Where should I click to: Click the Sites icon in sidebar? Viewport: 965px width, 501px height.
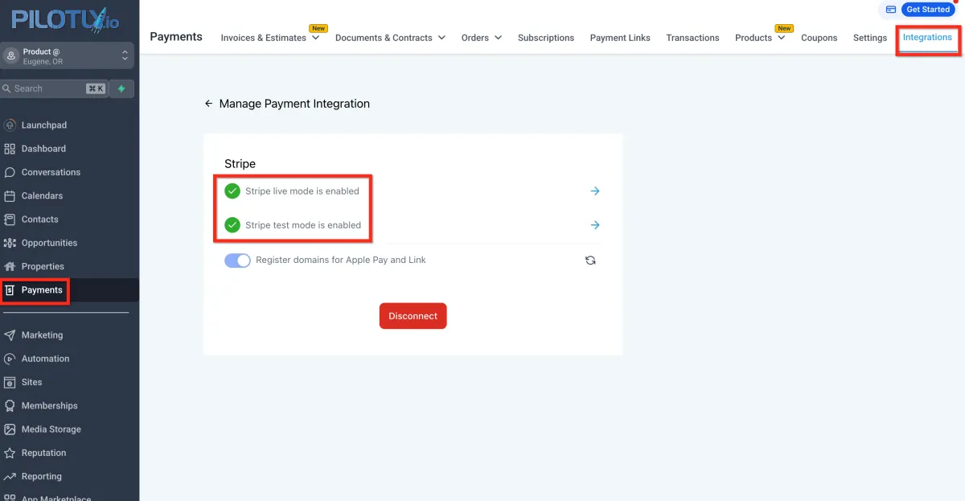(10, 382)
